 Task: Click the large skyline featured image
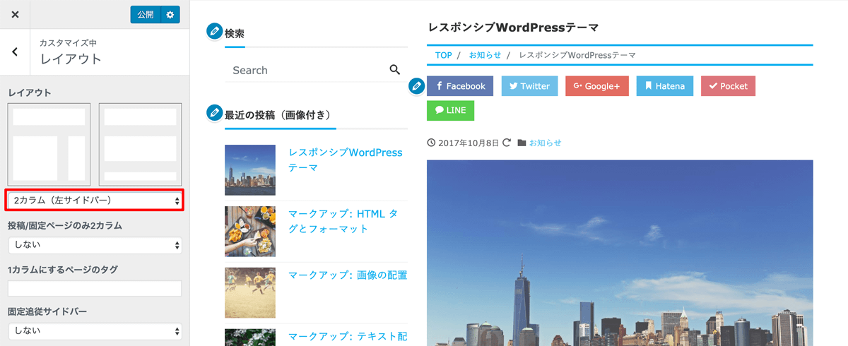click(620, 253)
